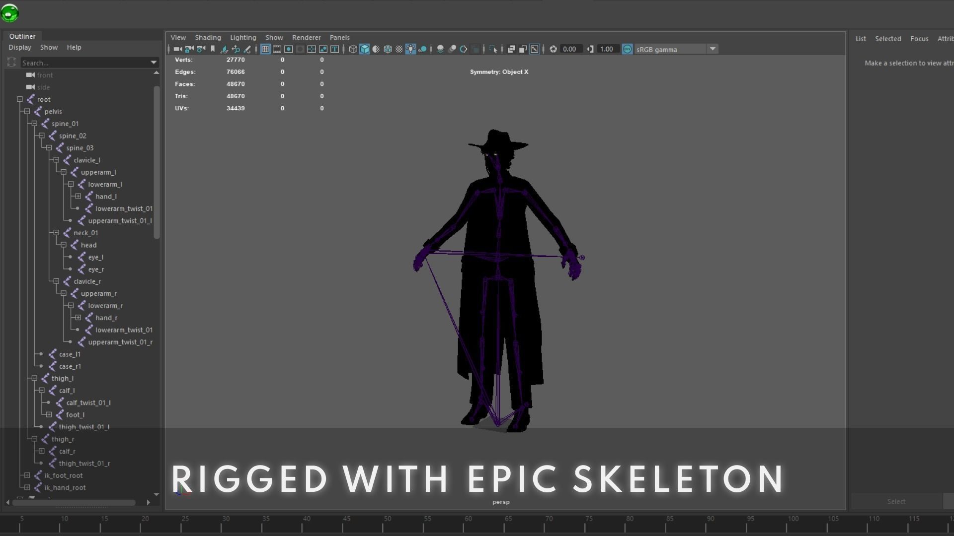Click the Gamma reset icon
Image resolution: width=954 pixels, height=536 pixels.
click(x=590, y=49)
